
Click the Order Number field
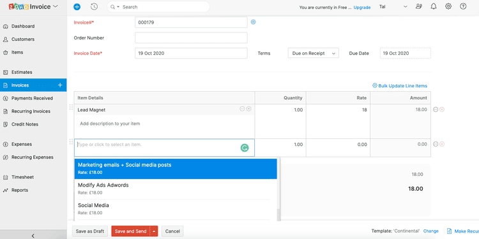[191, 38]
